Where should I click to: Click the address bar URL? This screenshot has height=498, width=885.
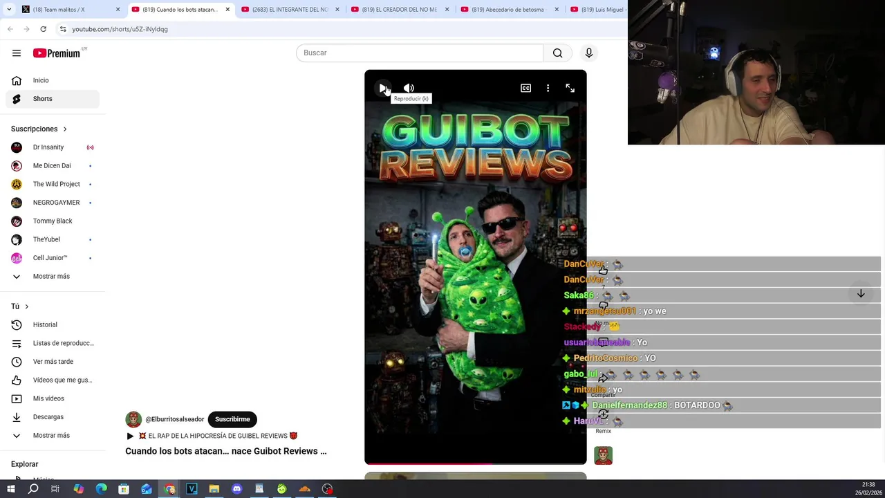coord(120,29)
